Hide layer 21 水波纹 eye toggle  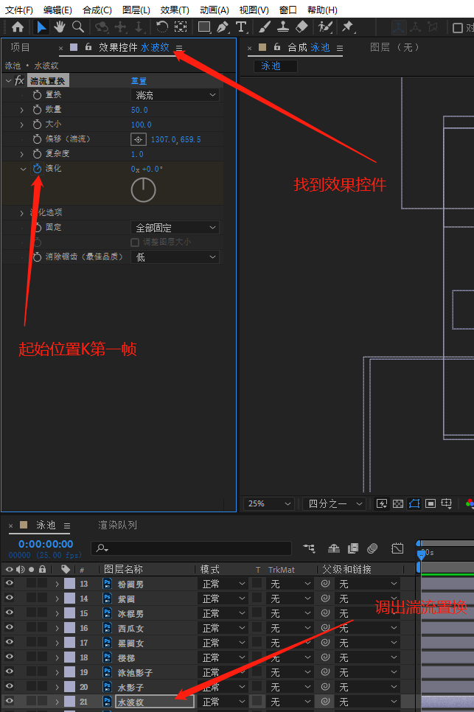9,702
